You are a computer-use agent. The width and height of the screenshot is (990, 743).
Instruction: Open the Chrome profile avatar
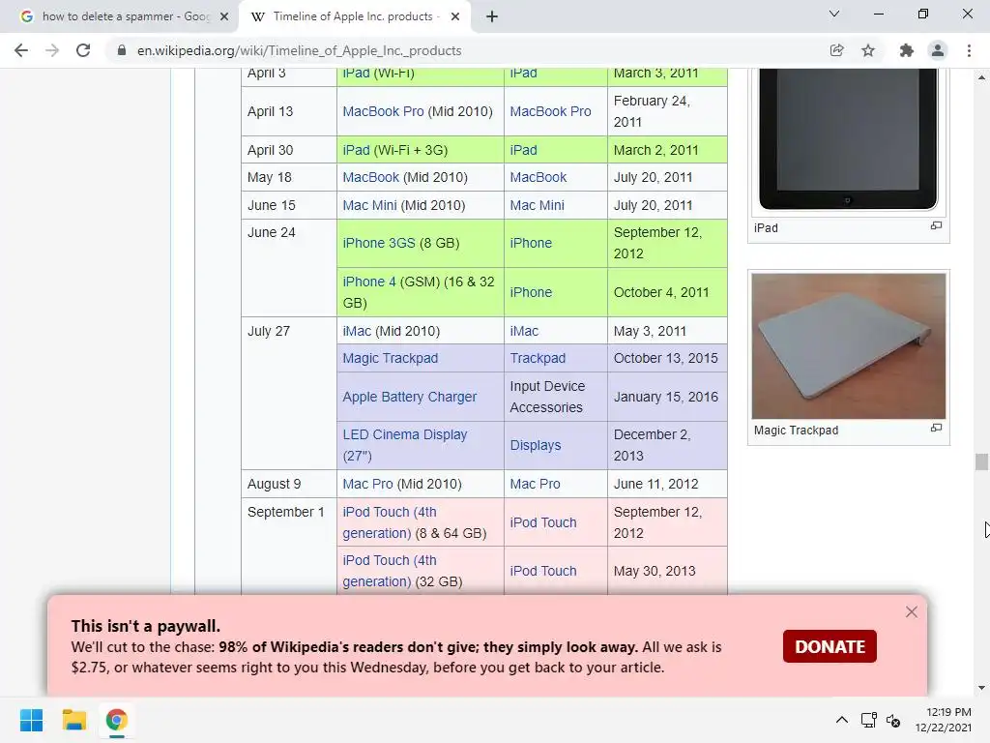[938, 50]
